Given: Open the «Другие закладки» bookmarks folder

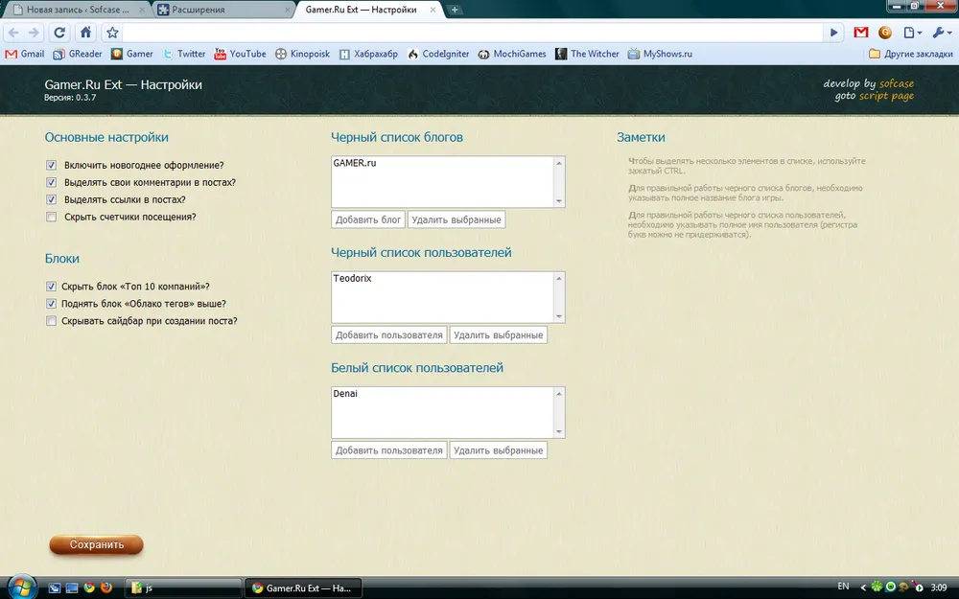Looking at the screenshot, I should [909, 54].
